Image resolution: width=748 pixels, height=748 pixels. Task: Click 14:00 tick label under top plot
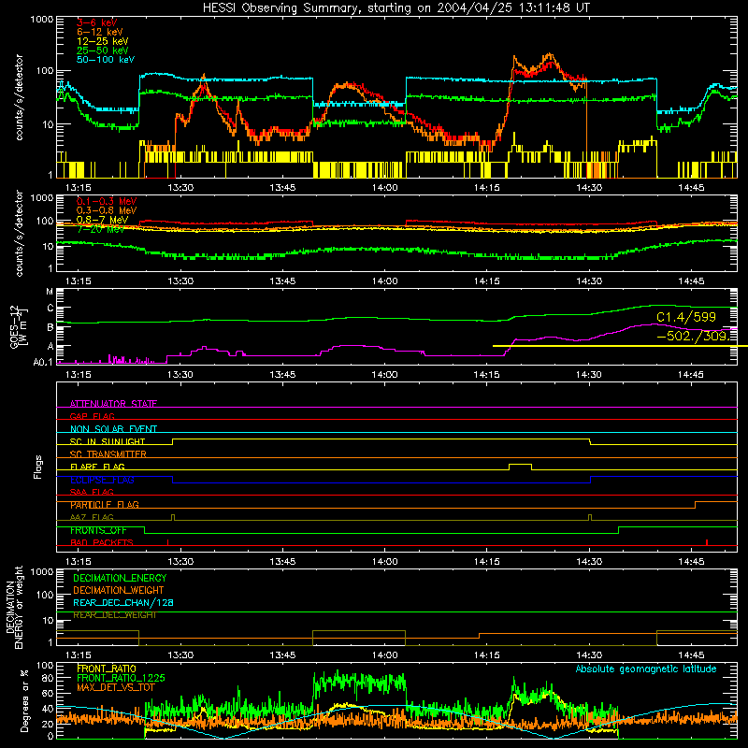pos(384,188)
